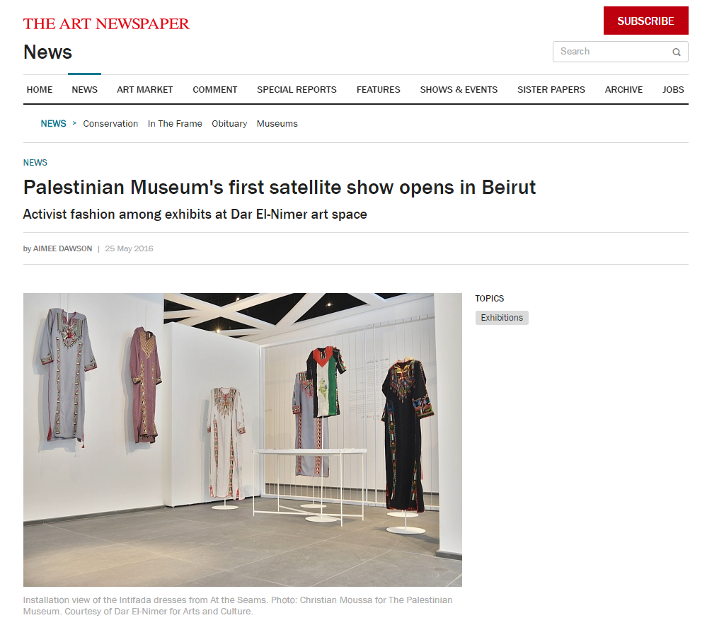Click The Art Newspaper logo

click(106, 24)
